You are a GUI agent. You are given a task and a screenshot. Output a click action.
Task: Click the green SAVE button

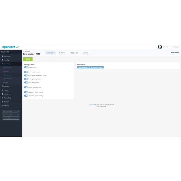(28, 59)
